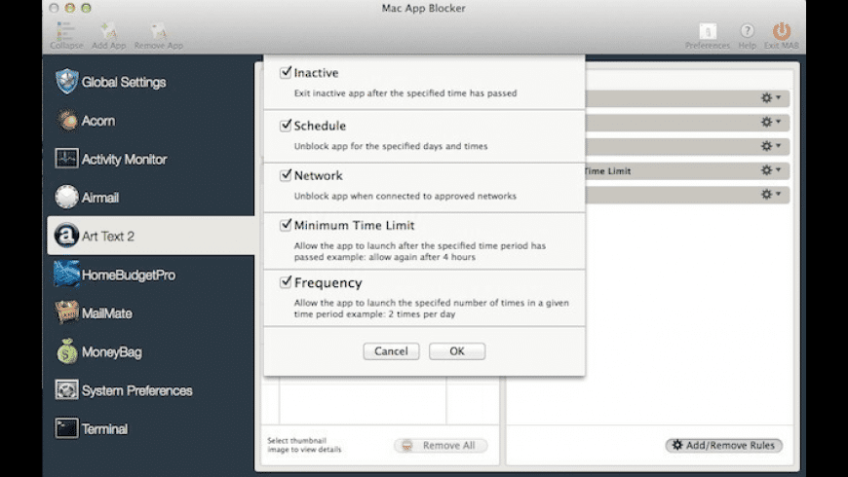Select the HomeBudgetPro app icon

(66, 275)
